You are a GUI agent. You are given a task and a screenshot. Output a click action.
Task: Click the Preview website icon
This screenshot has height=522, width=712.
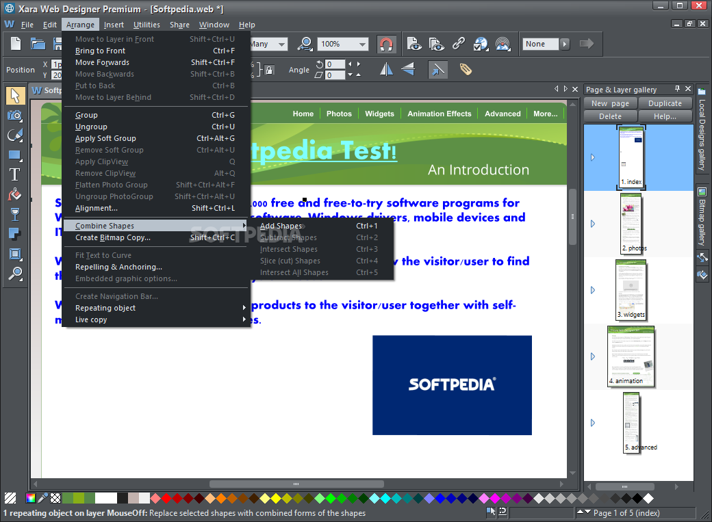tap(436, 44)
